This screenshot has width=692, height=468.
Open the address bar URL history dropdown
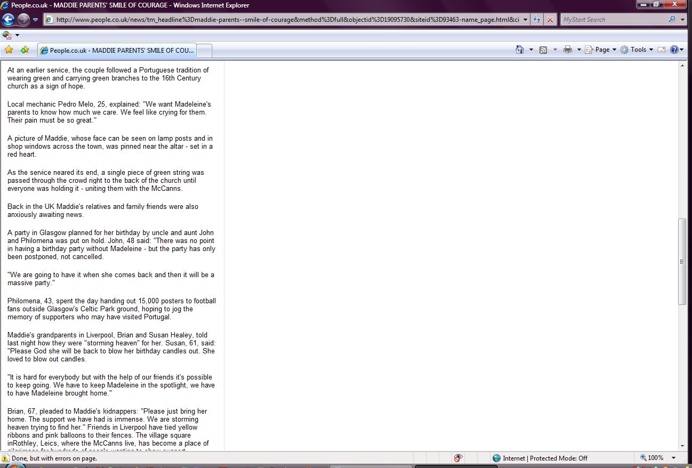526,20
